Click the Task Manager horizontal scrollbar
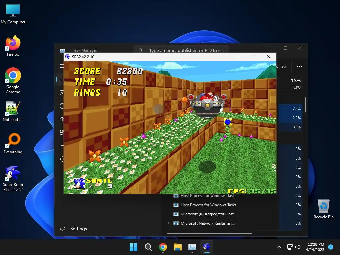This screenshot has width=340, height=255. coord(210,234)
